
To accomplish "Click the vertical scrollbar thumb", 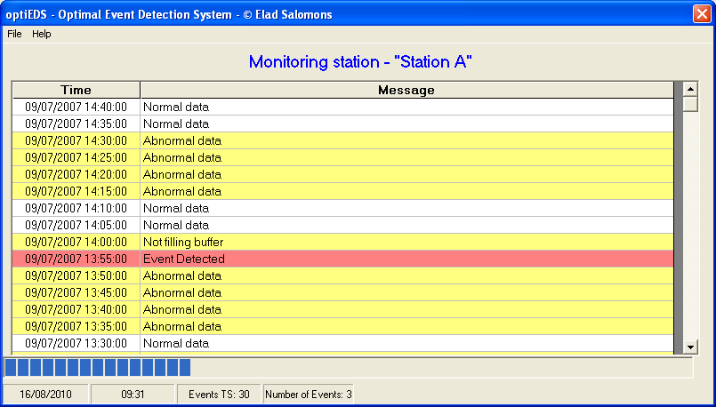I will (x=690, y=104).
